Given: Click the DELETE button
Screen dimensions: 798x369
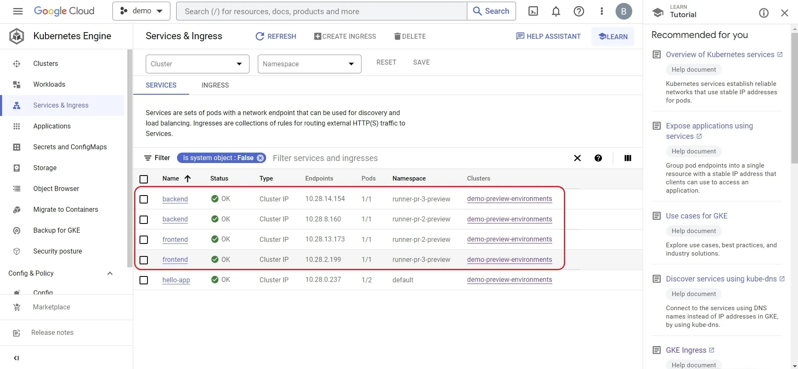Looking at the screenshot, I should [410, 36].
